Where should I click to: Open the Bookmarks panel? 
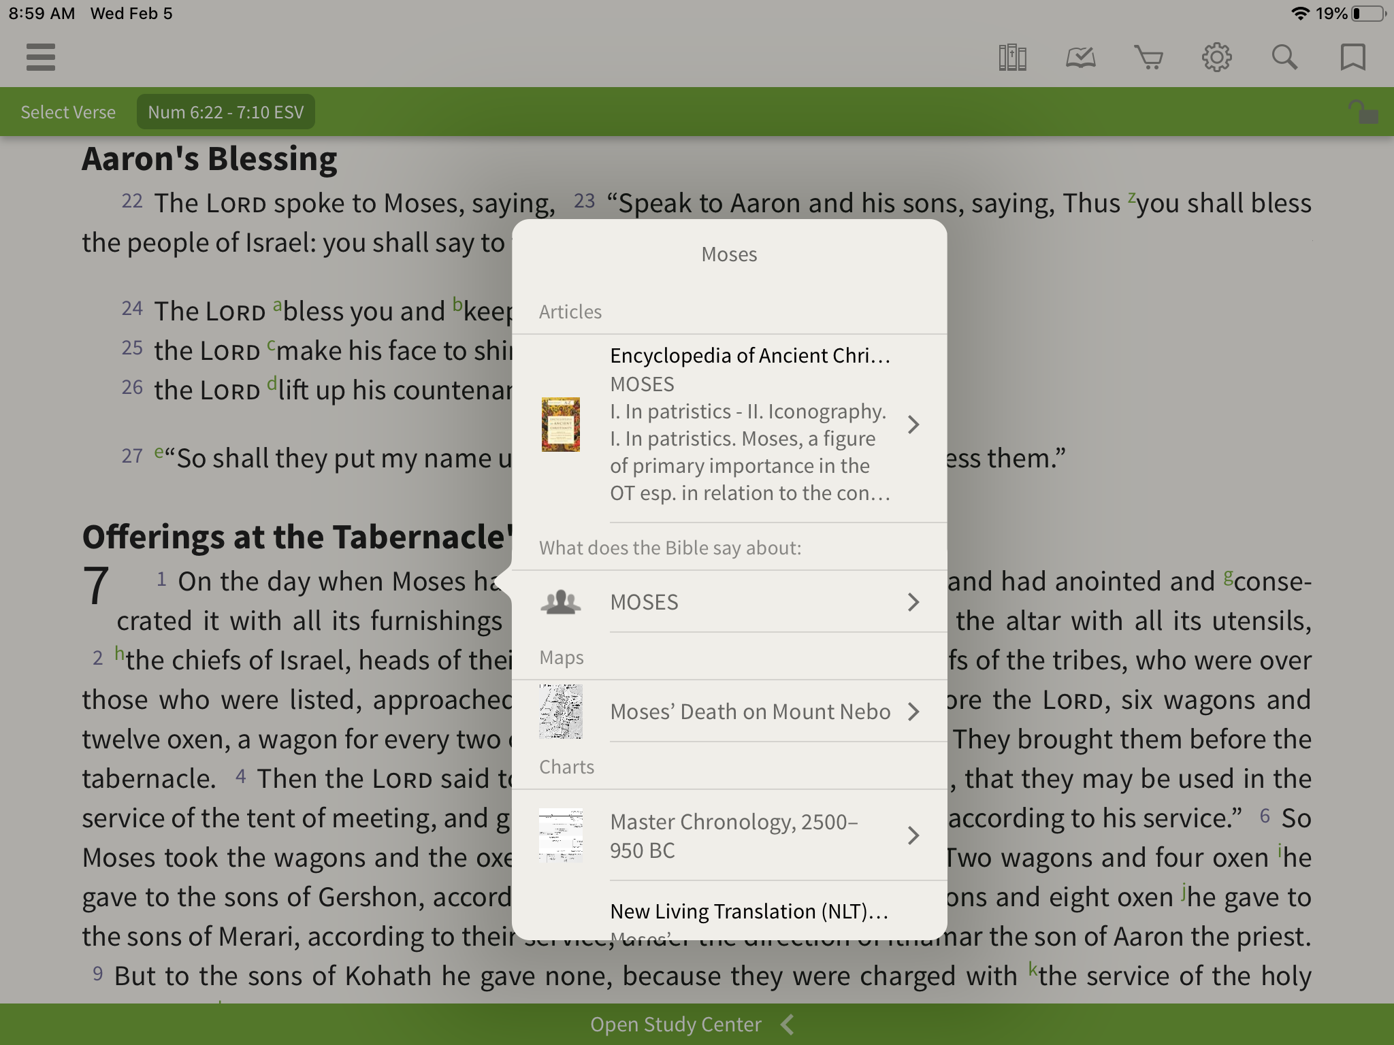point(1351,57)
